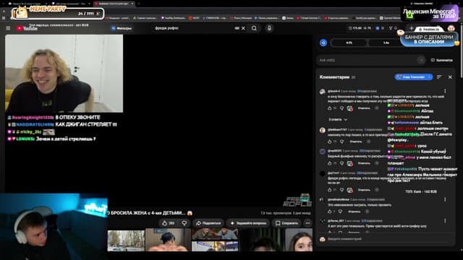Image resolution: width=463 pixels, height=260 pixels.
Task: Open a new browser tab with plus
Action: (139, 4)
